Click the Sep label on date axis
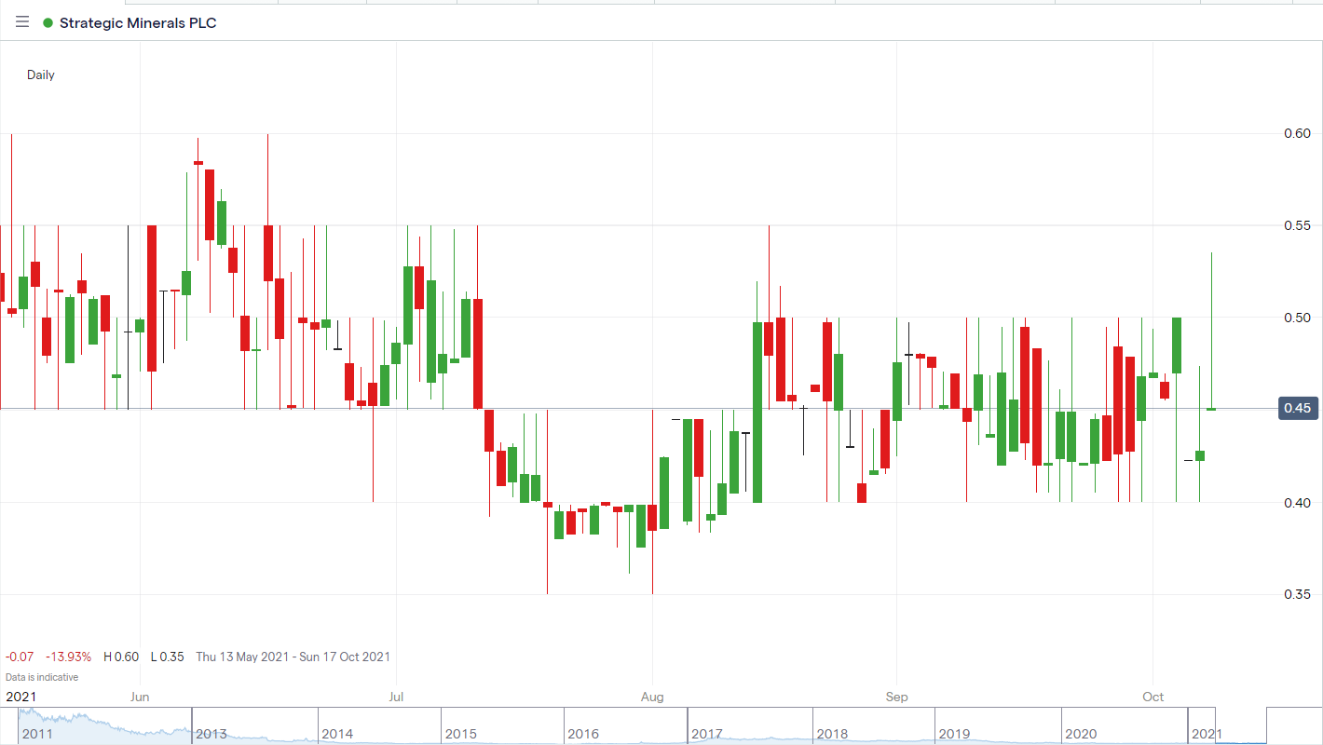This screenshot has width=1323, height=745. tap(896, 697)
